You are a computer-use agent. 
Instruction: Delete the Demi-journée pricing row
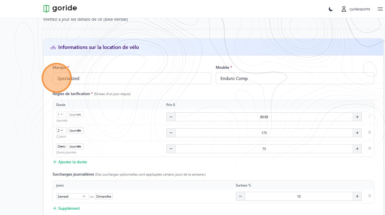[369, 148]
